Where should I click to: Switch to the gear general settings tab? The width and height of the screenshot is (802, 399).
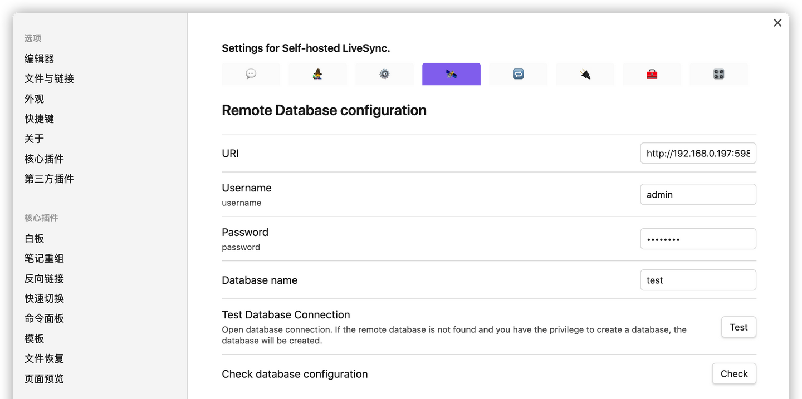pos(384,74)
